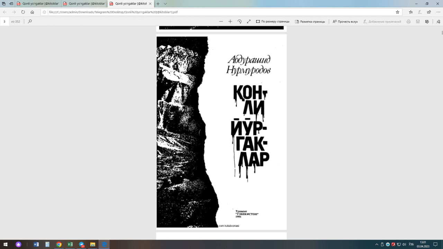Pin the PDF toolbar
Image resolution: width=443 pixels, height=249 pixels.
(x=438, y=21)
